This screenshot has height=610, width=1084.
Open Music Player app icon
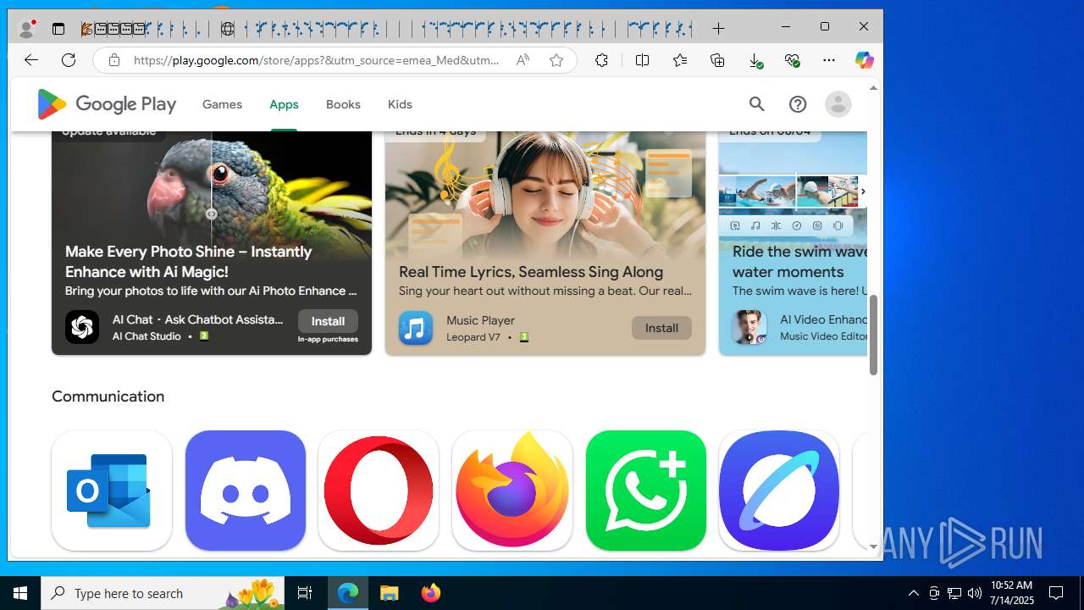coord(416,328)
